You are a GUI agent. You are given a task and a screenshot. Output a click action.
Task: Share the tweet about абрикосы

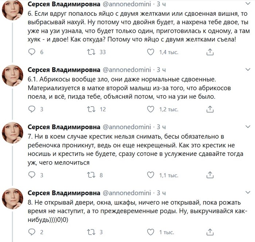pos(210,109)
